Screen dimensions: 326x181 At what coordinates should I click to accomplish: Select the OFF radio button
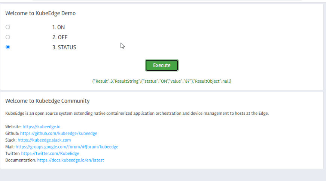8,37
